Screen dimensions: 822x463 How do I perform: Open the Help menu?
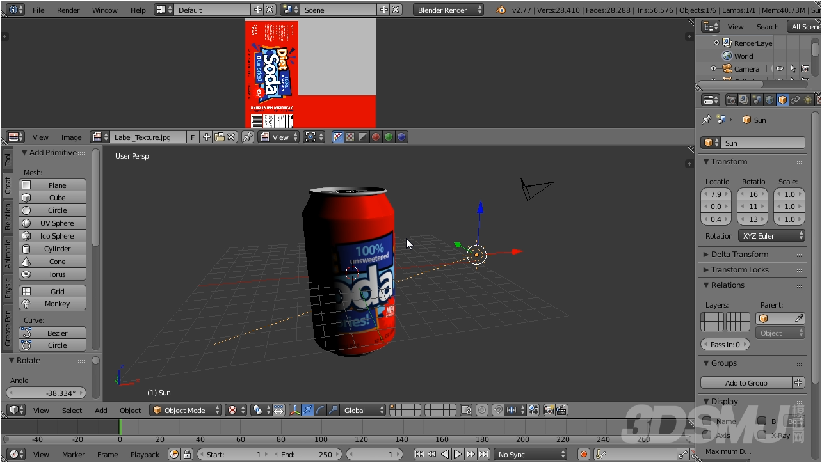click(138, 10)
